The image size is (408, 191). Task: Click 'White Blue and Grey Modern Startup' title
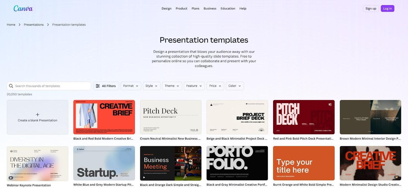[x=104, y=185]
